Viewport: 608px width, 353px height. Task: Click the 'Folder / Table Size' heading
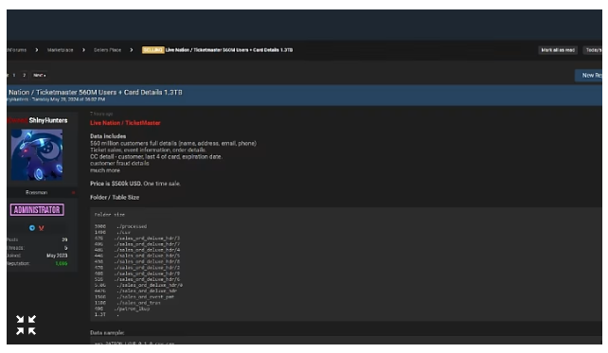click(115, 198)
